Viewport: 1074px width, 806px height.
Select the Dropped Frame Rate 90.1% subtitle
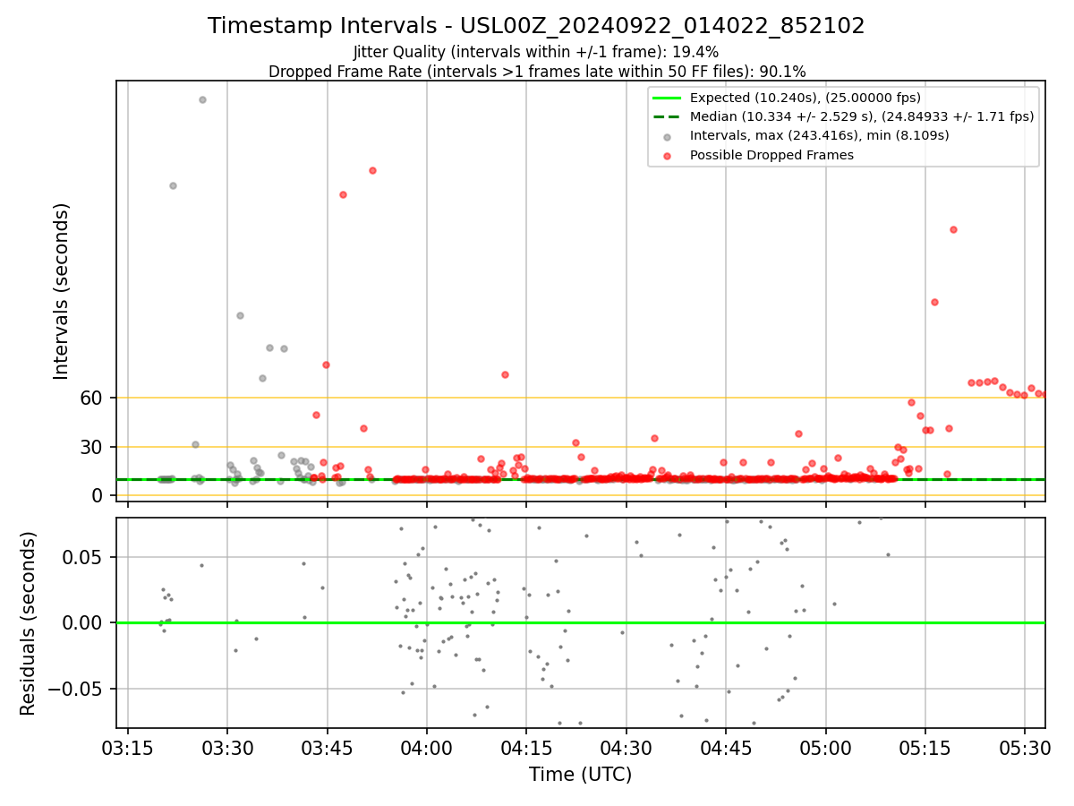(x=537, y=72)
